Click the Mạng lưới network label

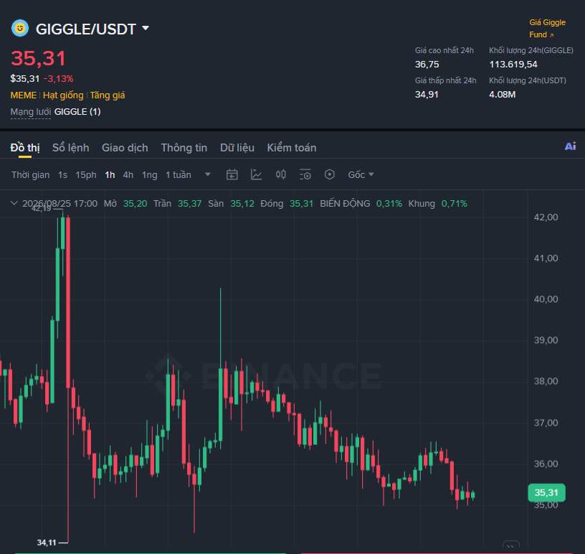[31, 112]
